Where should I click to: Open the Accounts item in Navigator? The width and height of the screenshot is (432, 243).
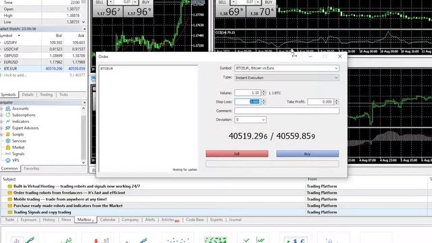pyautogui.click(x=20, y=109)
